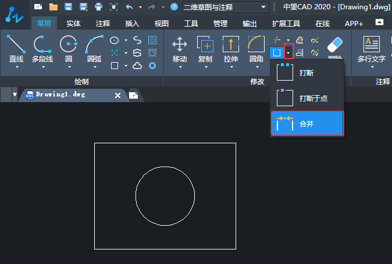
Task: Open the 常用 ribbon tab
Action: click(x=44, y=23)
